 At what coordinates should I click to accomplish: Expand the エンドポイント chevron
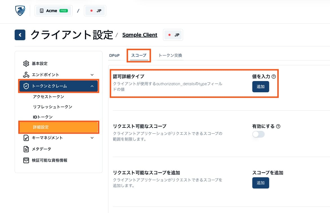coord(92,75)
